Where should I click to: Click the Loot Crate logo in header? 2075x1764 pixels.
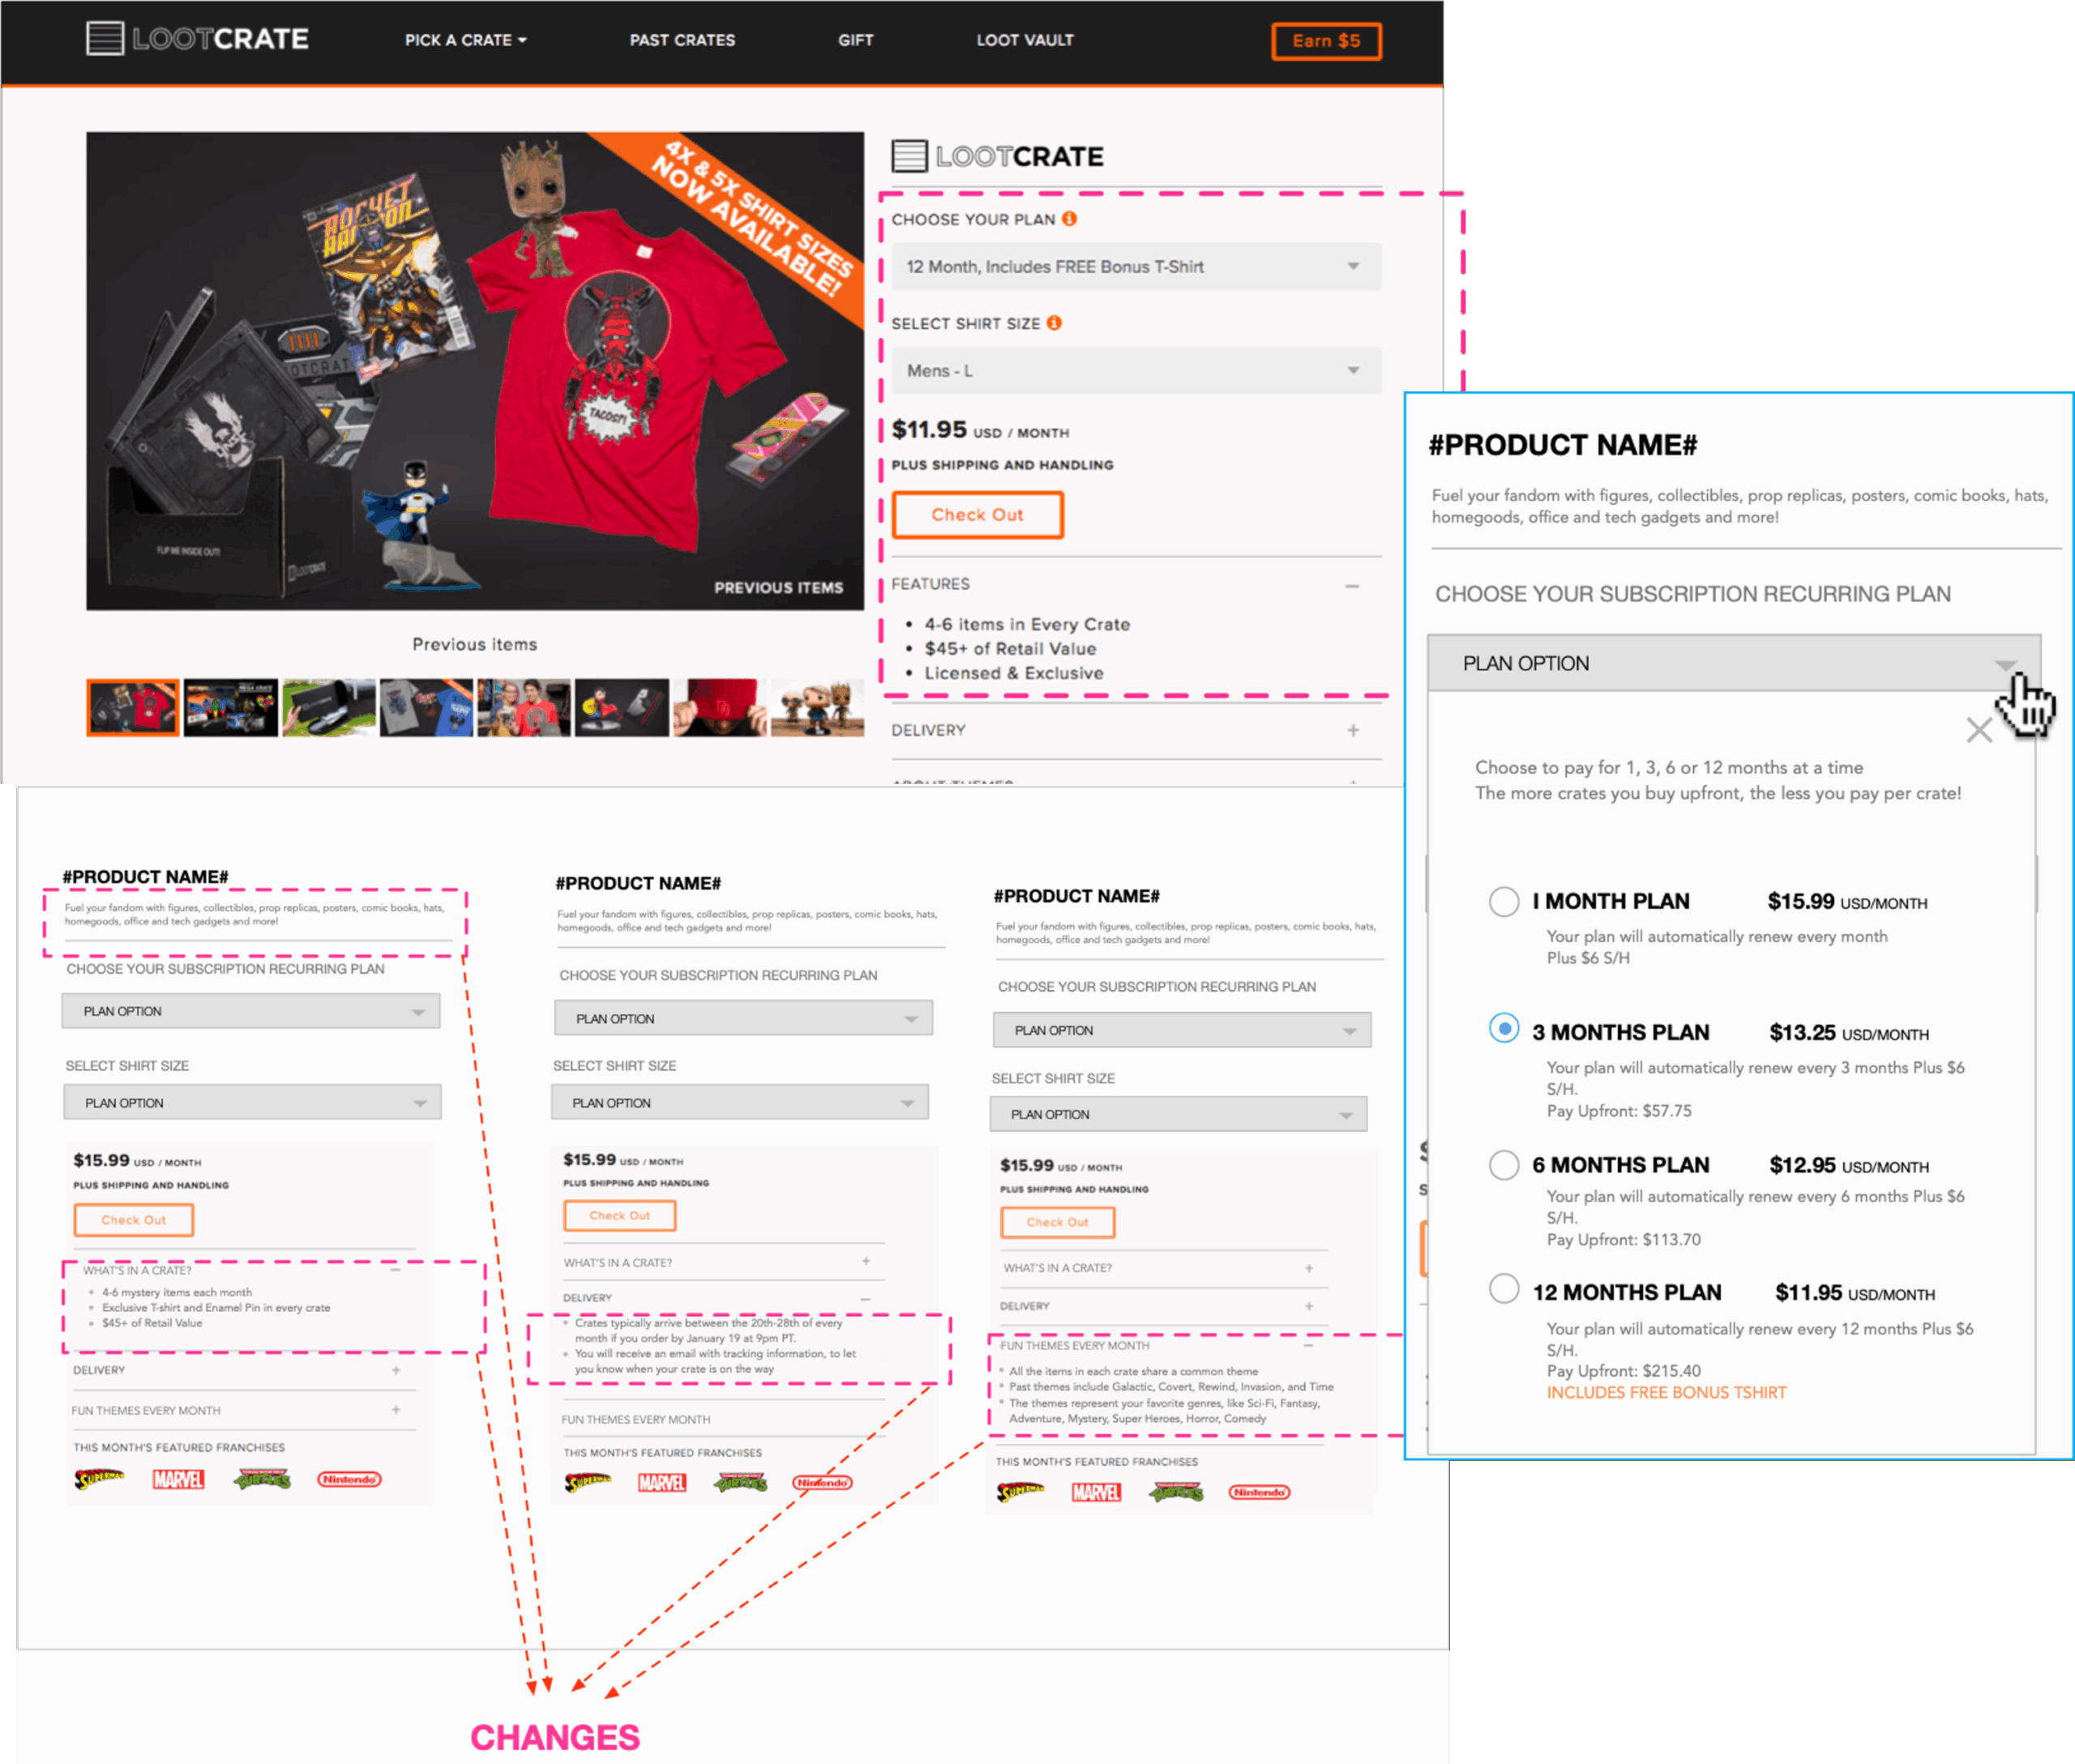[x=197, y=39]
